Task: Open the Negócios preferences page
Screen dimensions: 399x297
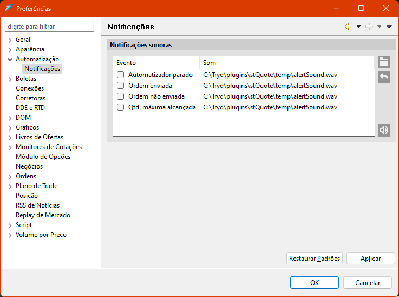Action: [29, 166]
